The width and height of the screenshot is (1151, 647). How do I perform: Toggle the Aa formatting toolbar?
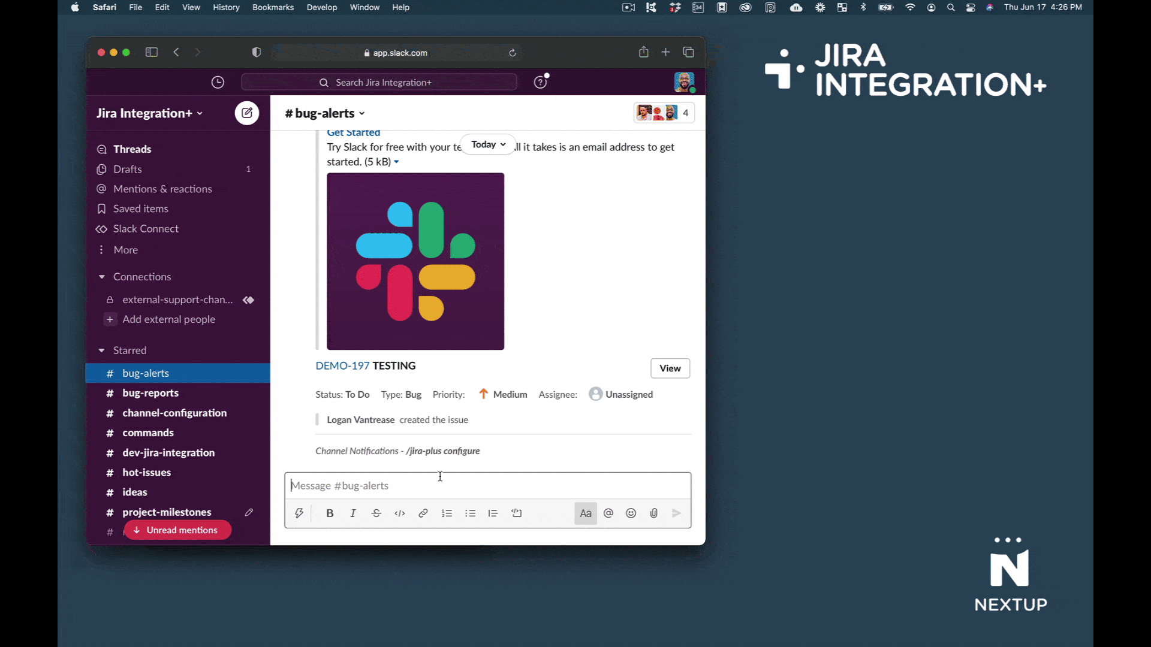pyautogui.click(x=586, y=513)
